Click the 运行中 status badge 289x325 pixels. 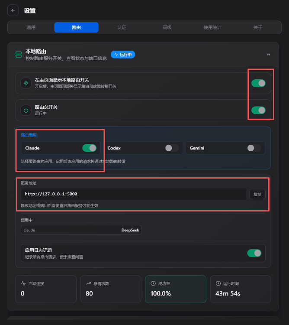(123, 55)
